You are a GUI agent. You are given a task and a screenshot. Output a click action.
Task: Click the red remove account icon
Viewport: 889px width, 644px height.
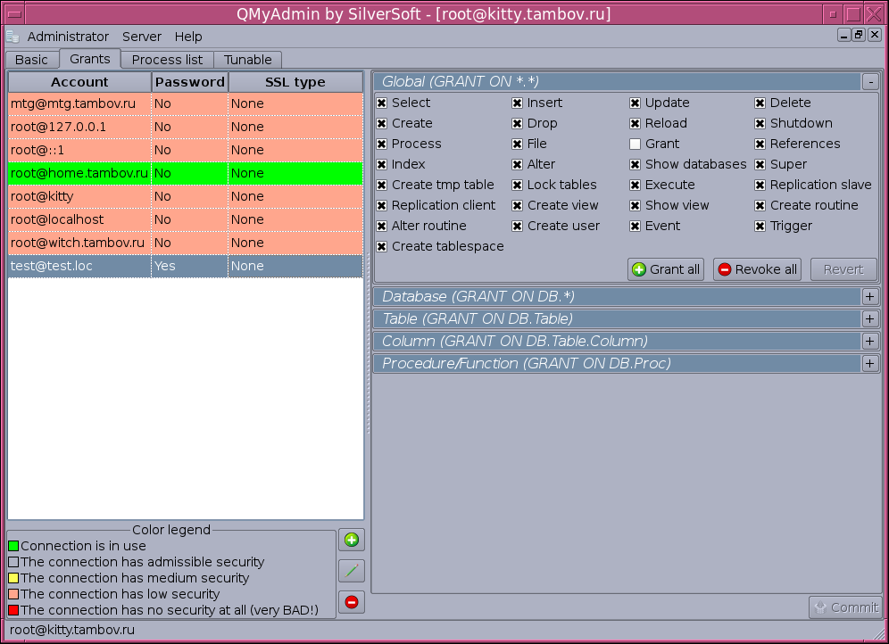pos(352,602)
